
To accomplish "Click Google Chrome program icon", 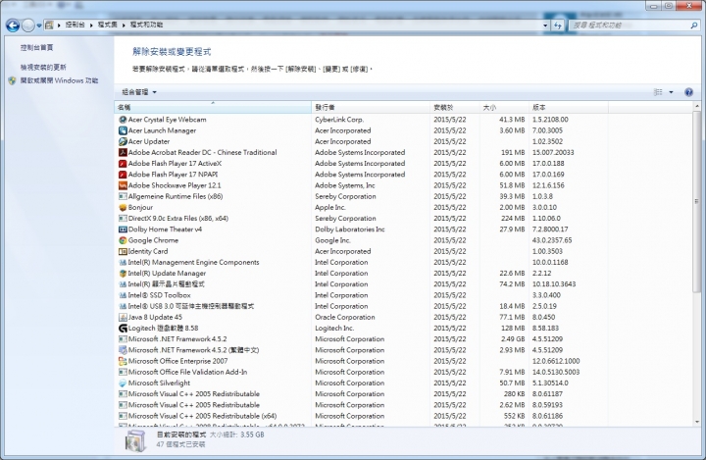I will [123, 240].
